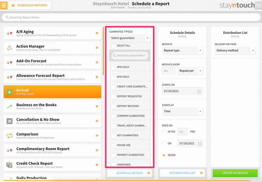This screenshot has width=262, height=182.
Task: Click the A/R Aging arrows icon
Action: (9, 33)
